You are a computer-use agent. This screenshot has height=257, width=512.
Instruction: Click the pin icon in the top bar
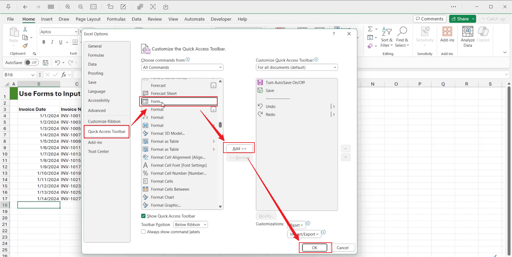coord(8,7)
